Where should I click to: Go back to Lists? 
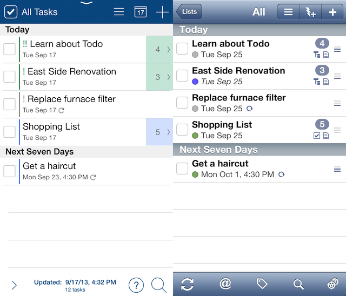coord(189,12)
